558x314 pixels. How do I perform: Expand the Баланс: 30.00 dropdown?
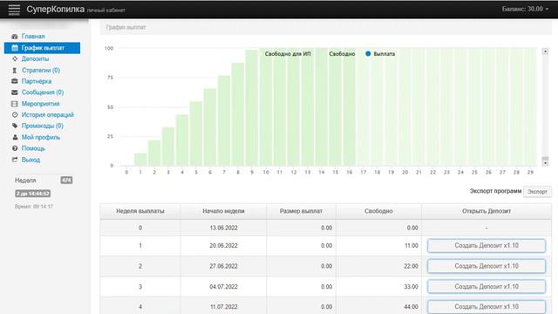coord(525,9)
